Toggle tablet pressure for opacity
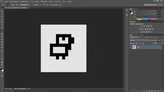164x92 pixels. (x=47, y=5)
